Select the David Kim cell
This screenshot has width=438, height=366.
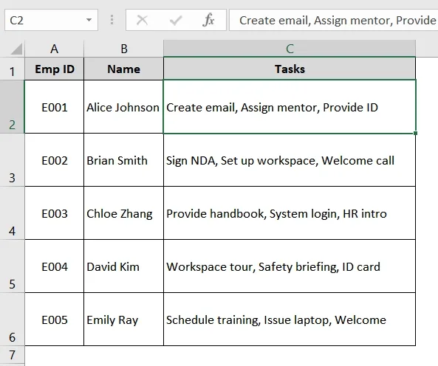[124, 266]
